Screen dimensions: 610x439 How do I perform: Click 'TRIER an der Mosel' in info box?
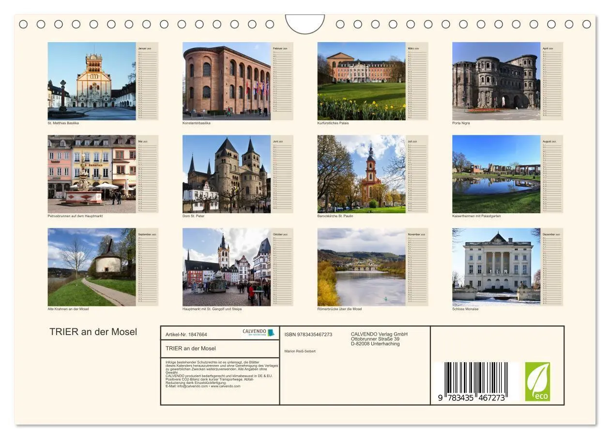191,348
